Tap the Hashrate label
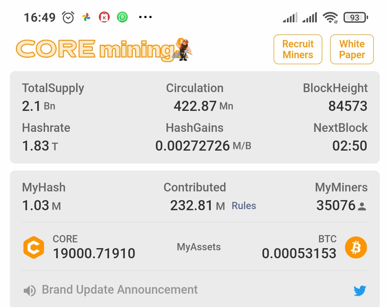The image size is (389, 307). pos(46,128)
